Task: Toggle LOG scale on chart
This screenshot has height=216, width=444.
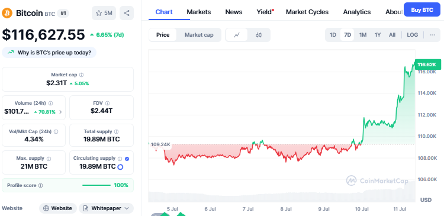Action: coord(412,35)
